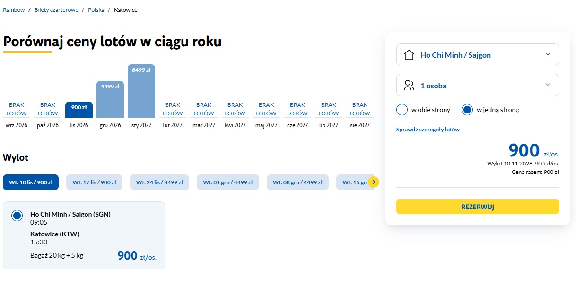The image size is (576, 286).
Task: Open the 'Sprawdź szczegóły lotów' link
Action: tap(428, 130)
